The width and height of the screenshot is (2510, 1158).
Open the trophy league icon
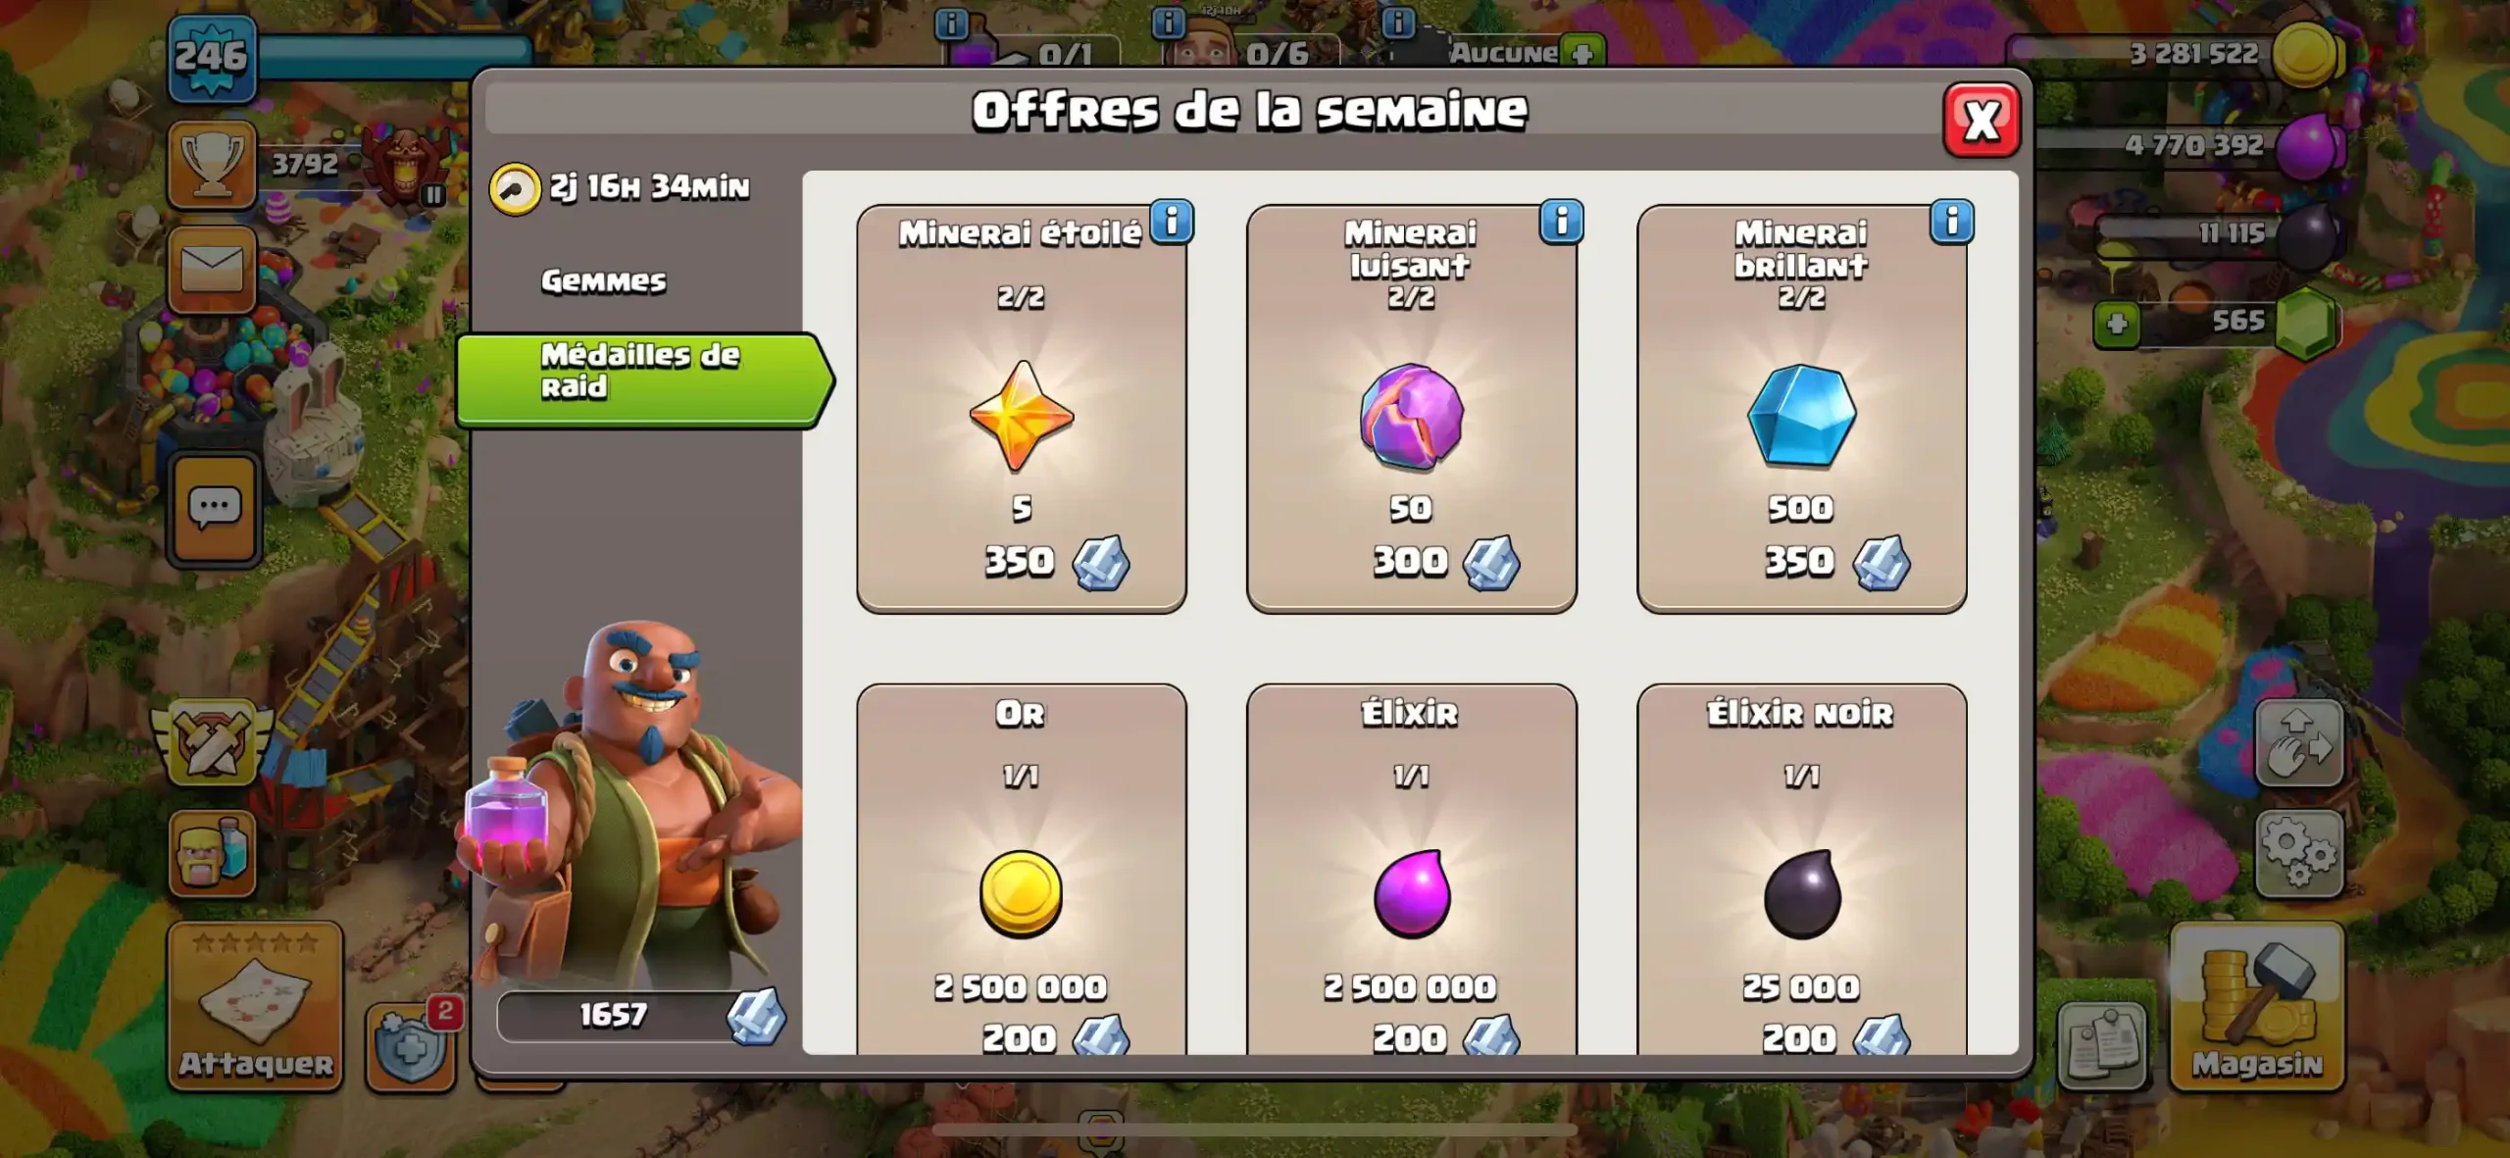[x=212, y=164]
